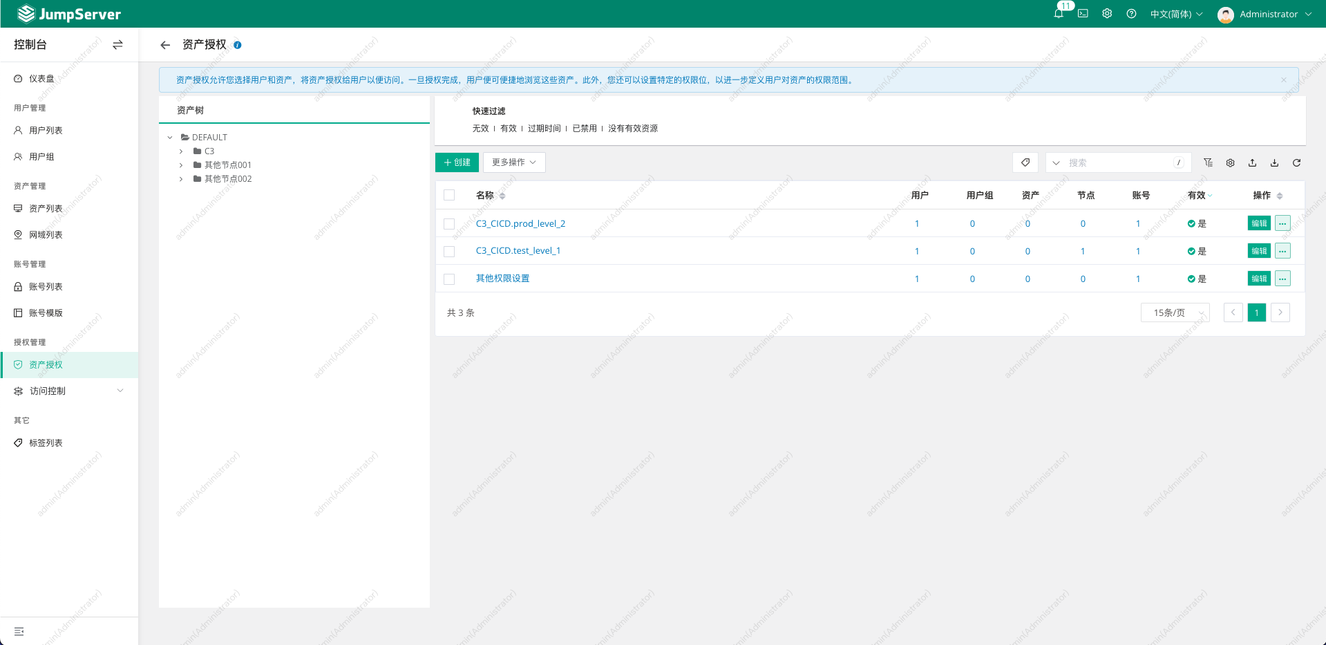The height and width of the screenshot is (645, 1326).
Task: Expand the C3 node in asset tree
Action: pos(181,151)
